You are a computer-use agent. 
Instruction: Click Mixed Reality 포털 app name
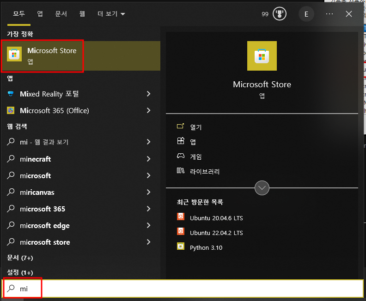click(x=49, y=94)
